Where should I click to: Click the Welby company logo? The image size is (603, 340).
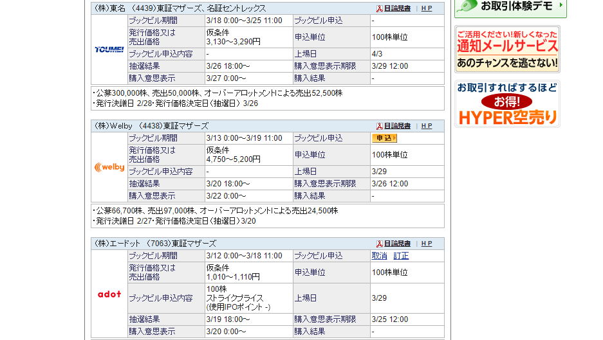click(109, 167)
